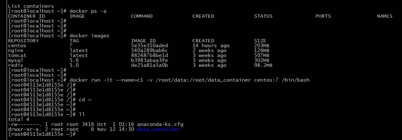Click the centos repository name

pyautogui.click(x=17, y=46)
